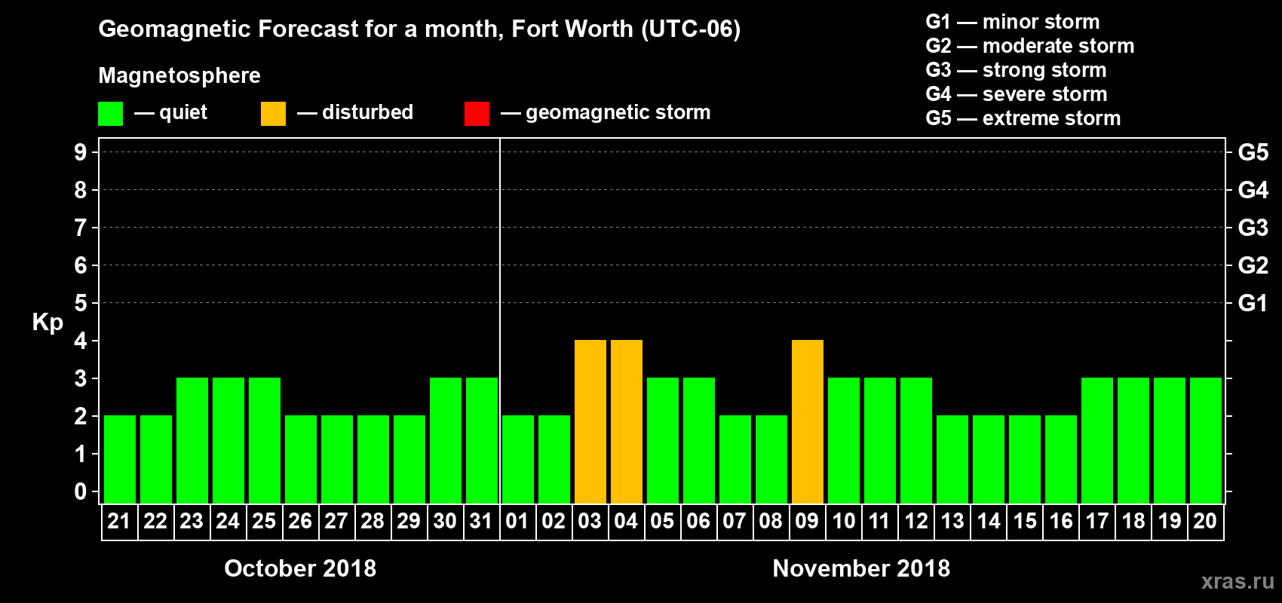Click the green bar for October 28
Screen dimensions: 1282x603
click(x=373, y=459)
